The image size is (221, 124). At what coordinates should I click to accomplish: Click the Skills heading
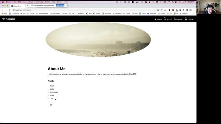[x=51, y=81]
